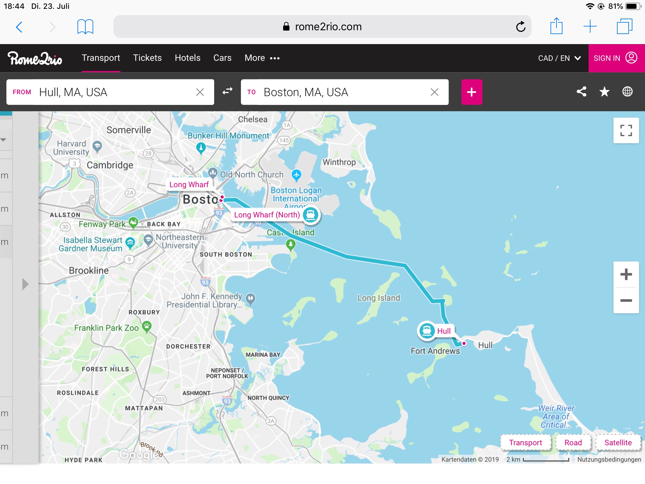
Task: Clear the TO destination field
Action: (x=435, y=92)
